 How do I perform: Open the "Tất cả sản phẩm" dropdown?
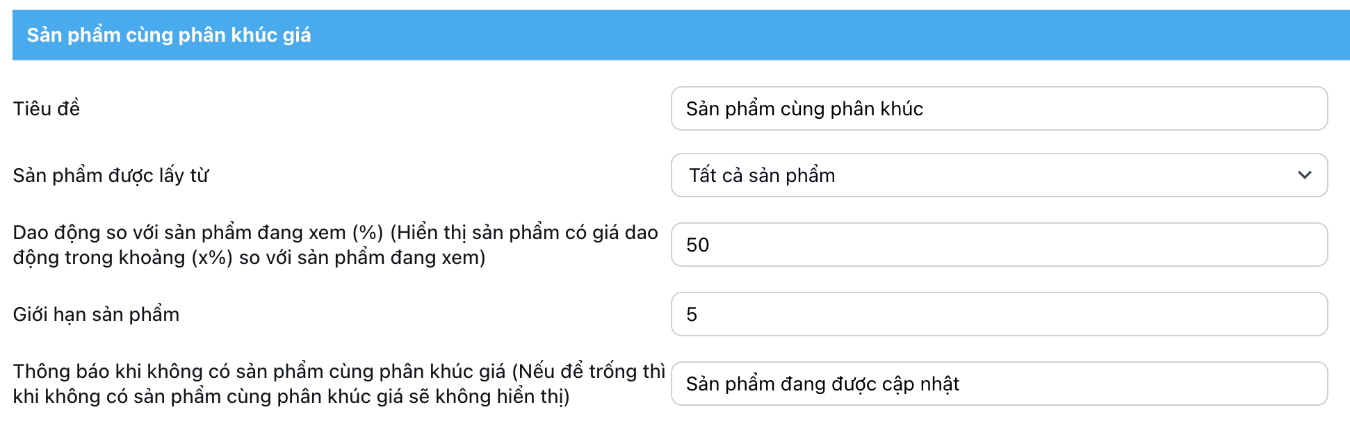998,175
